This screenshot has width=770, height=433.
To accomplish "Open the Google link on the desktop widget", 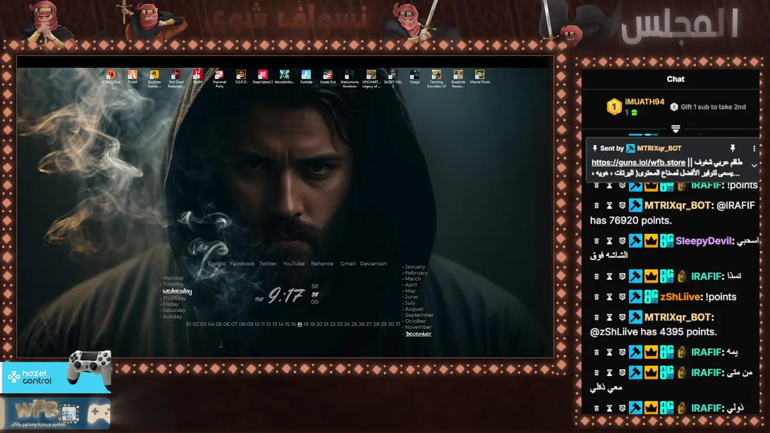I will tap(217, 263).
